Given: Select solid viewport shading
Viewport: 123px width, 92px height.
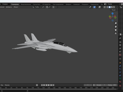Looking at the screenshot, I should coord(110,7).
